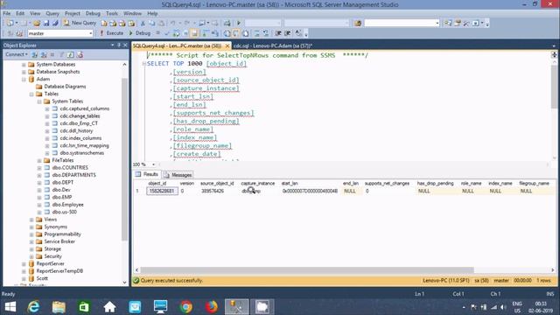Click the Filter icon in Object Explorer toolbar
560x315 pixels.
pyautogui.click(x=61, y=54)
